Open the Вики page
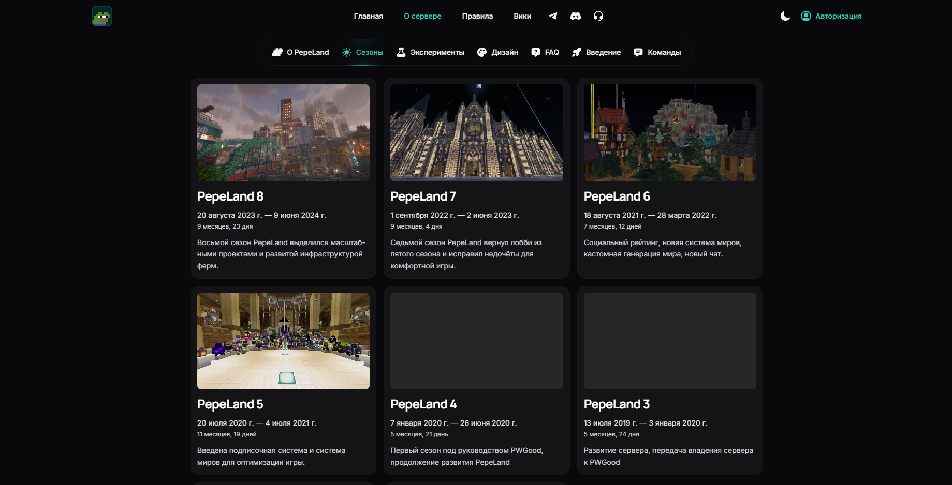Image resolution: width=952 pixels, height=485 pixels. click(x=522, y=16)
